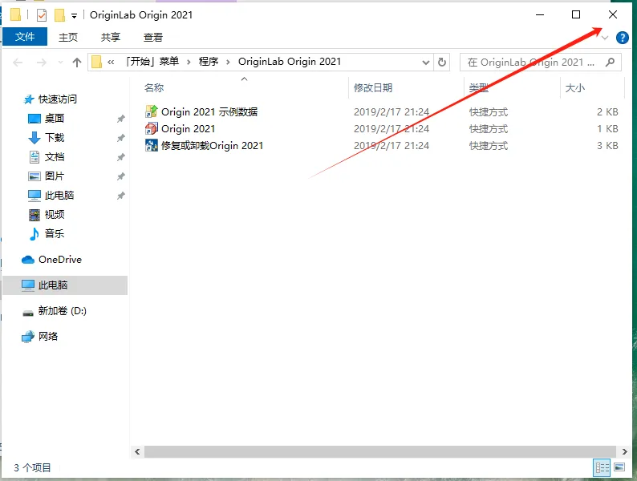
Task: Click pin icon next to 下载
Action: coord(120,138)
